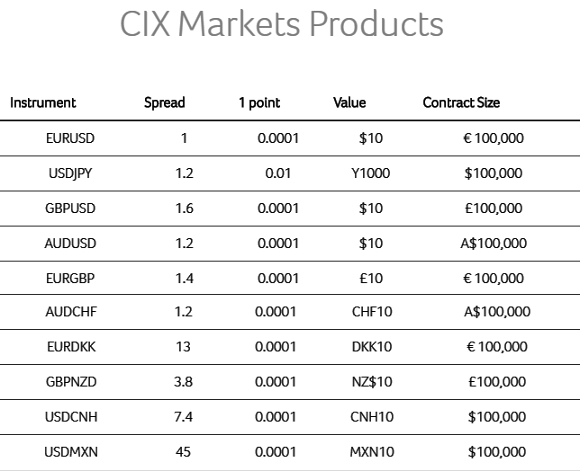Click the GBPNZD instrument label
Image resolution: width=580 pixels, height=471 pixels.
coord(70,382)
